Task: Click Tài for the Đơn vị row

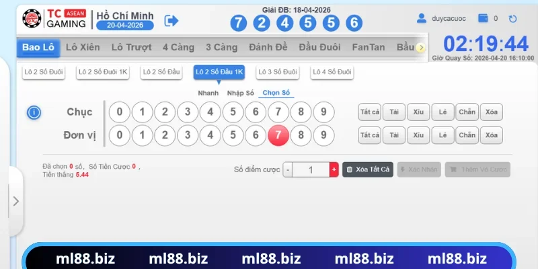Action: 394,135
